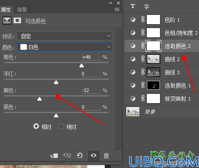Image resolution: width=199 pixels, height=168 pixels.
Task: Select the 绝对 radio button
Action: [61, 126]
